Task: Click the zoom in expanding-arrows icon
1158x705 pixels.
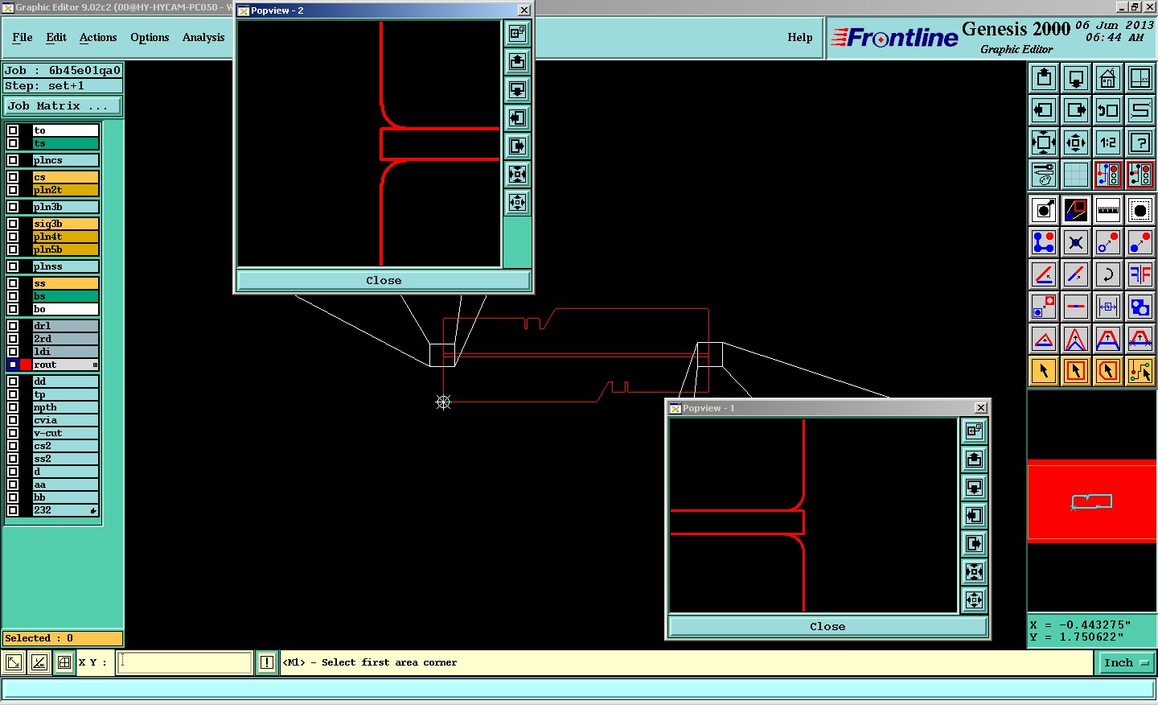Action: click(1044, 142)
